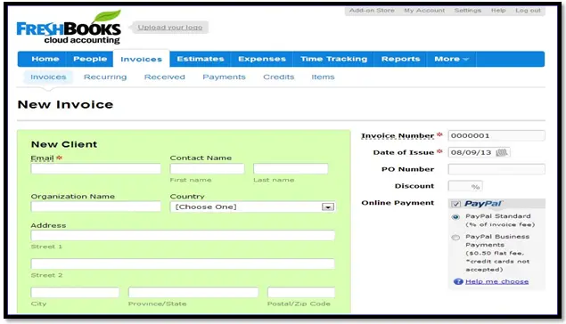Go to the Payments sub-tab
This screenshot has width=566, height=324.
[224, 77]
